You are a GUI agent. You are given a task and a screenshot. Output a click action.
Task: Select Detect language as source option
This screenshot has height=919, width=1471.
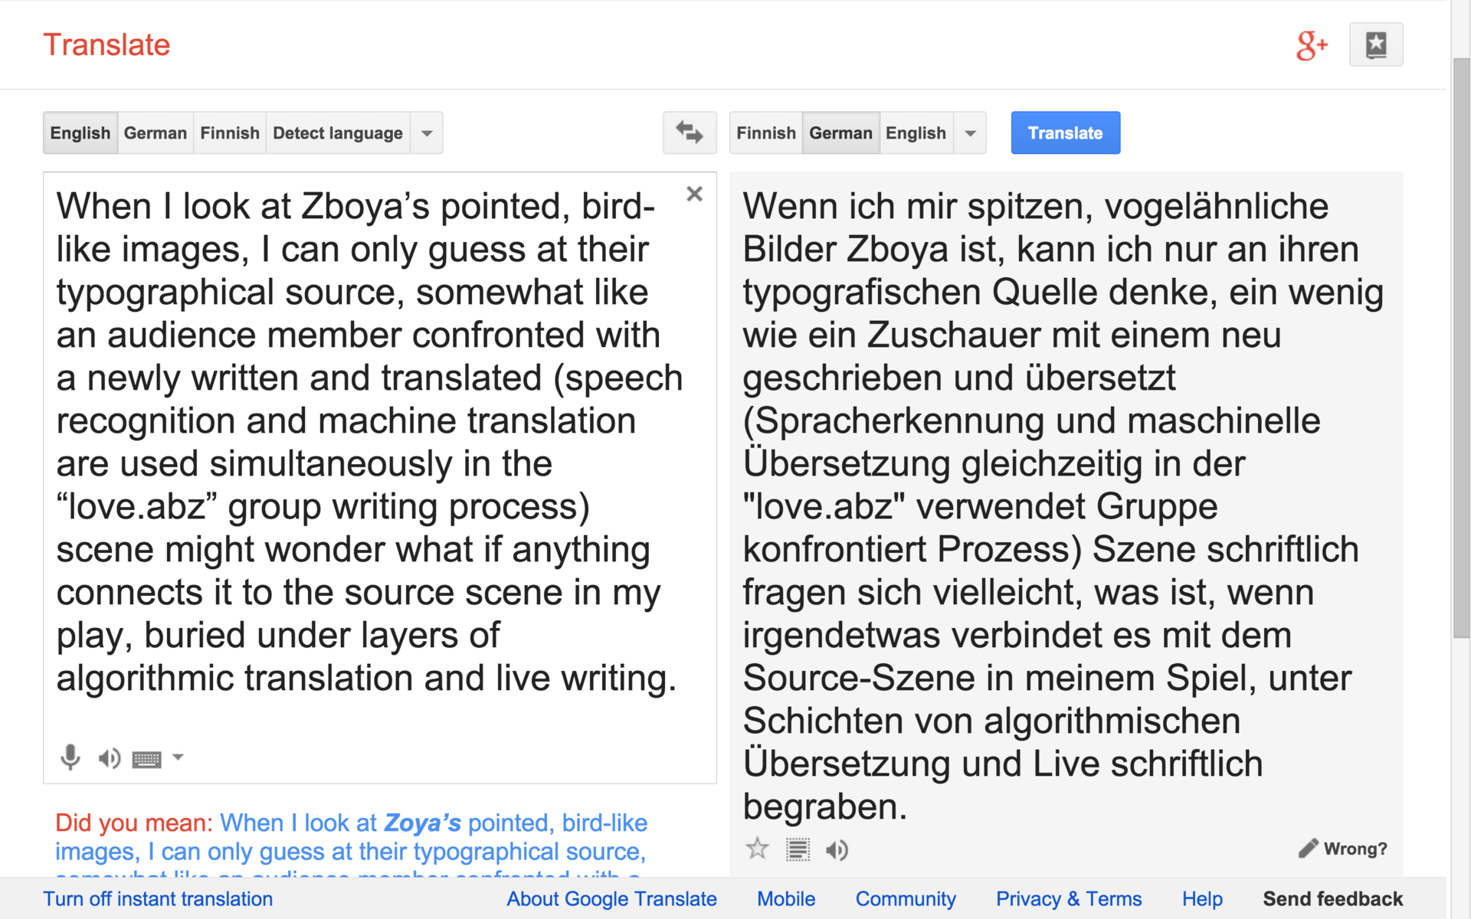point(337,133)
